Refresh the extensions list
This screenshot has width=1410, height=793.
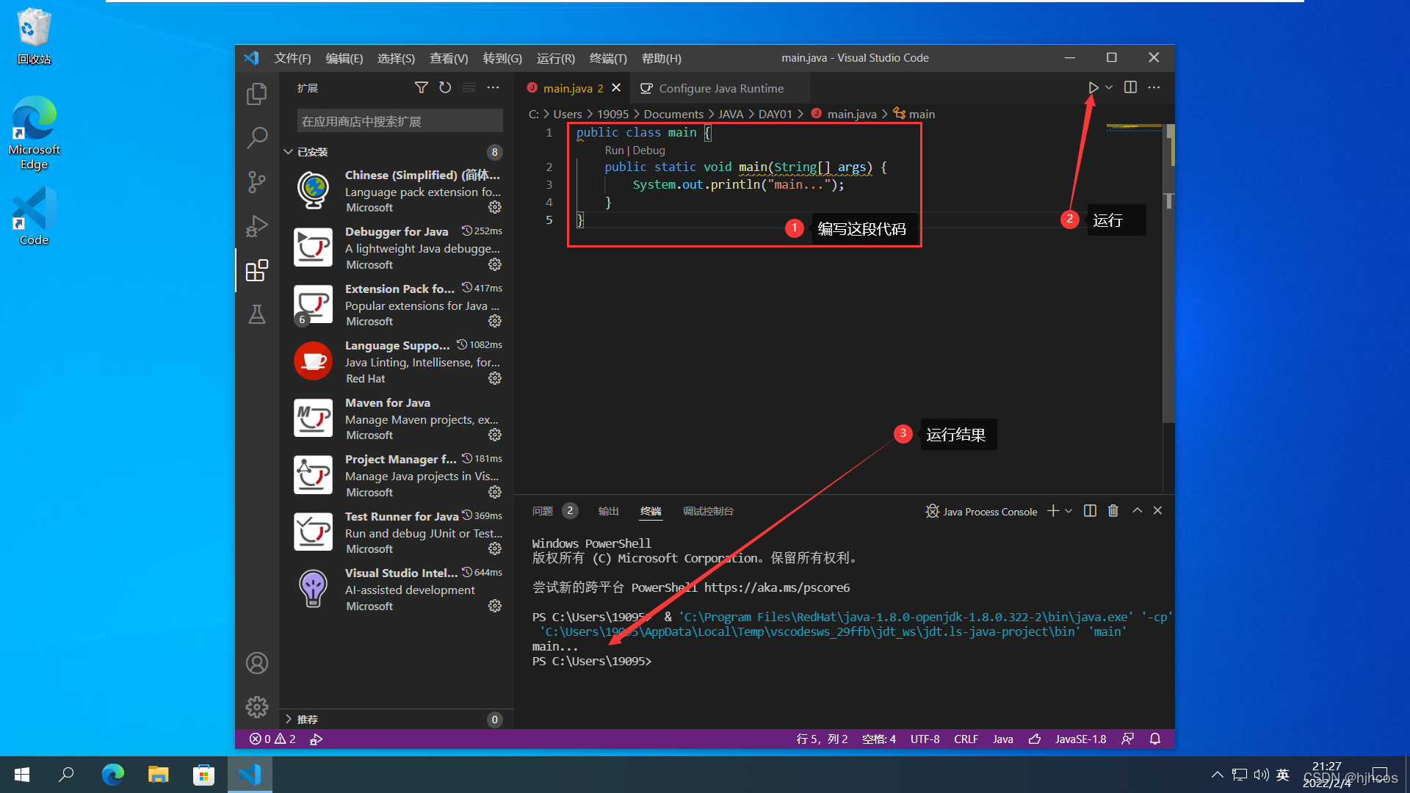point(445,87)
